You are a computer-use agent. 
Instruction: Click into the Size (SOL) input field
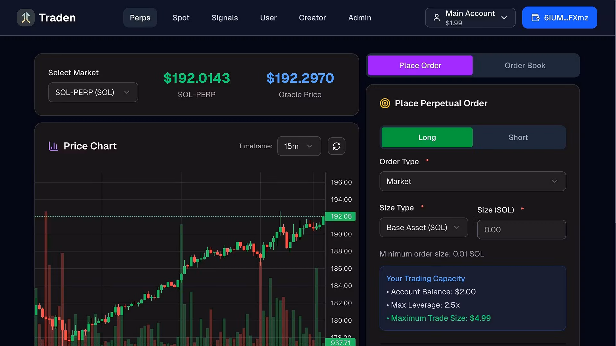(x=521, y=229)
